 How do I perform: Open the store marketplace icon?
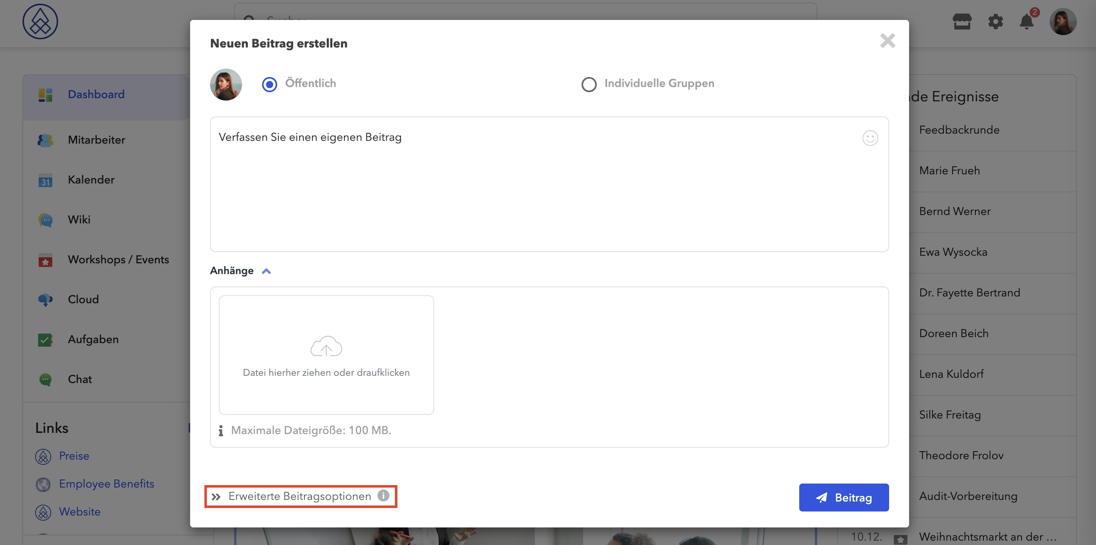click(962, 21)
